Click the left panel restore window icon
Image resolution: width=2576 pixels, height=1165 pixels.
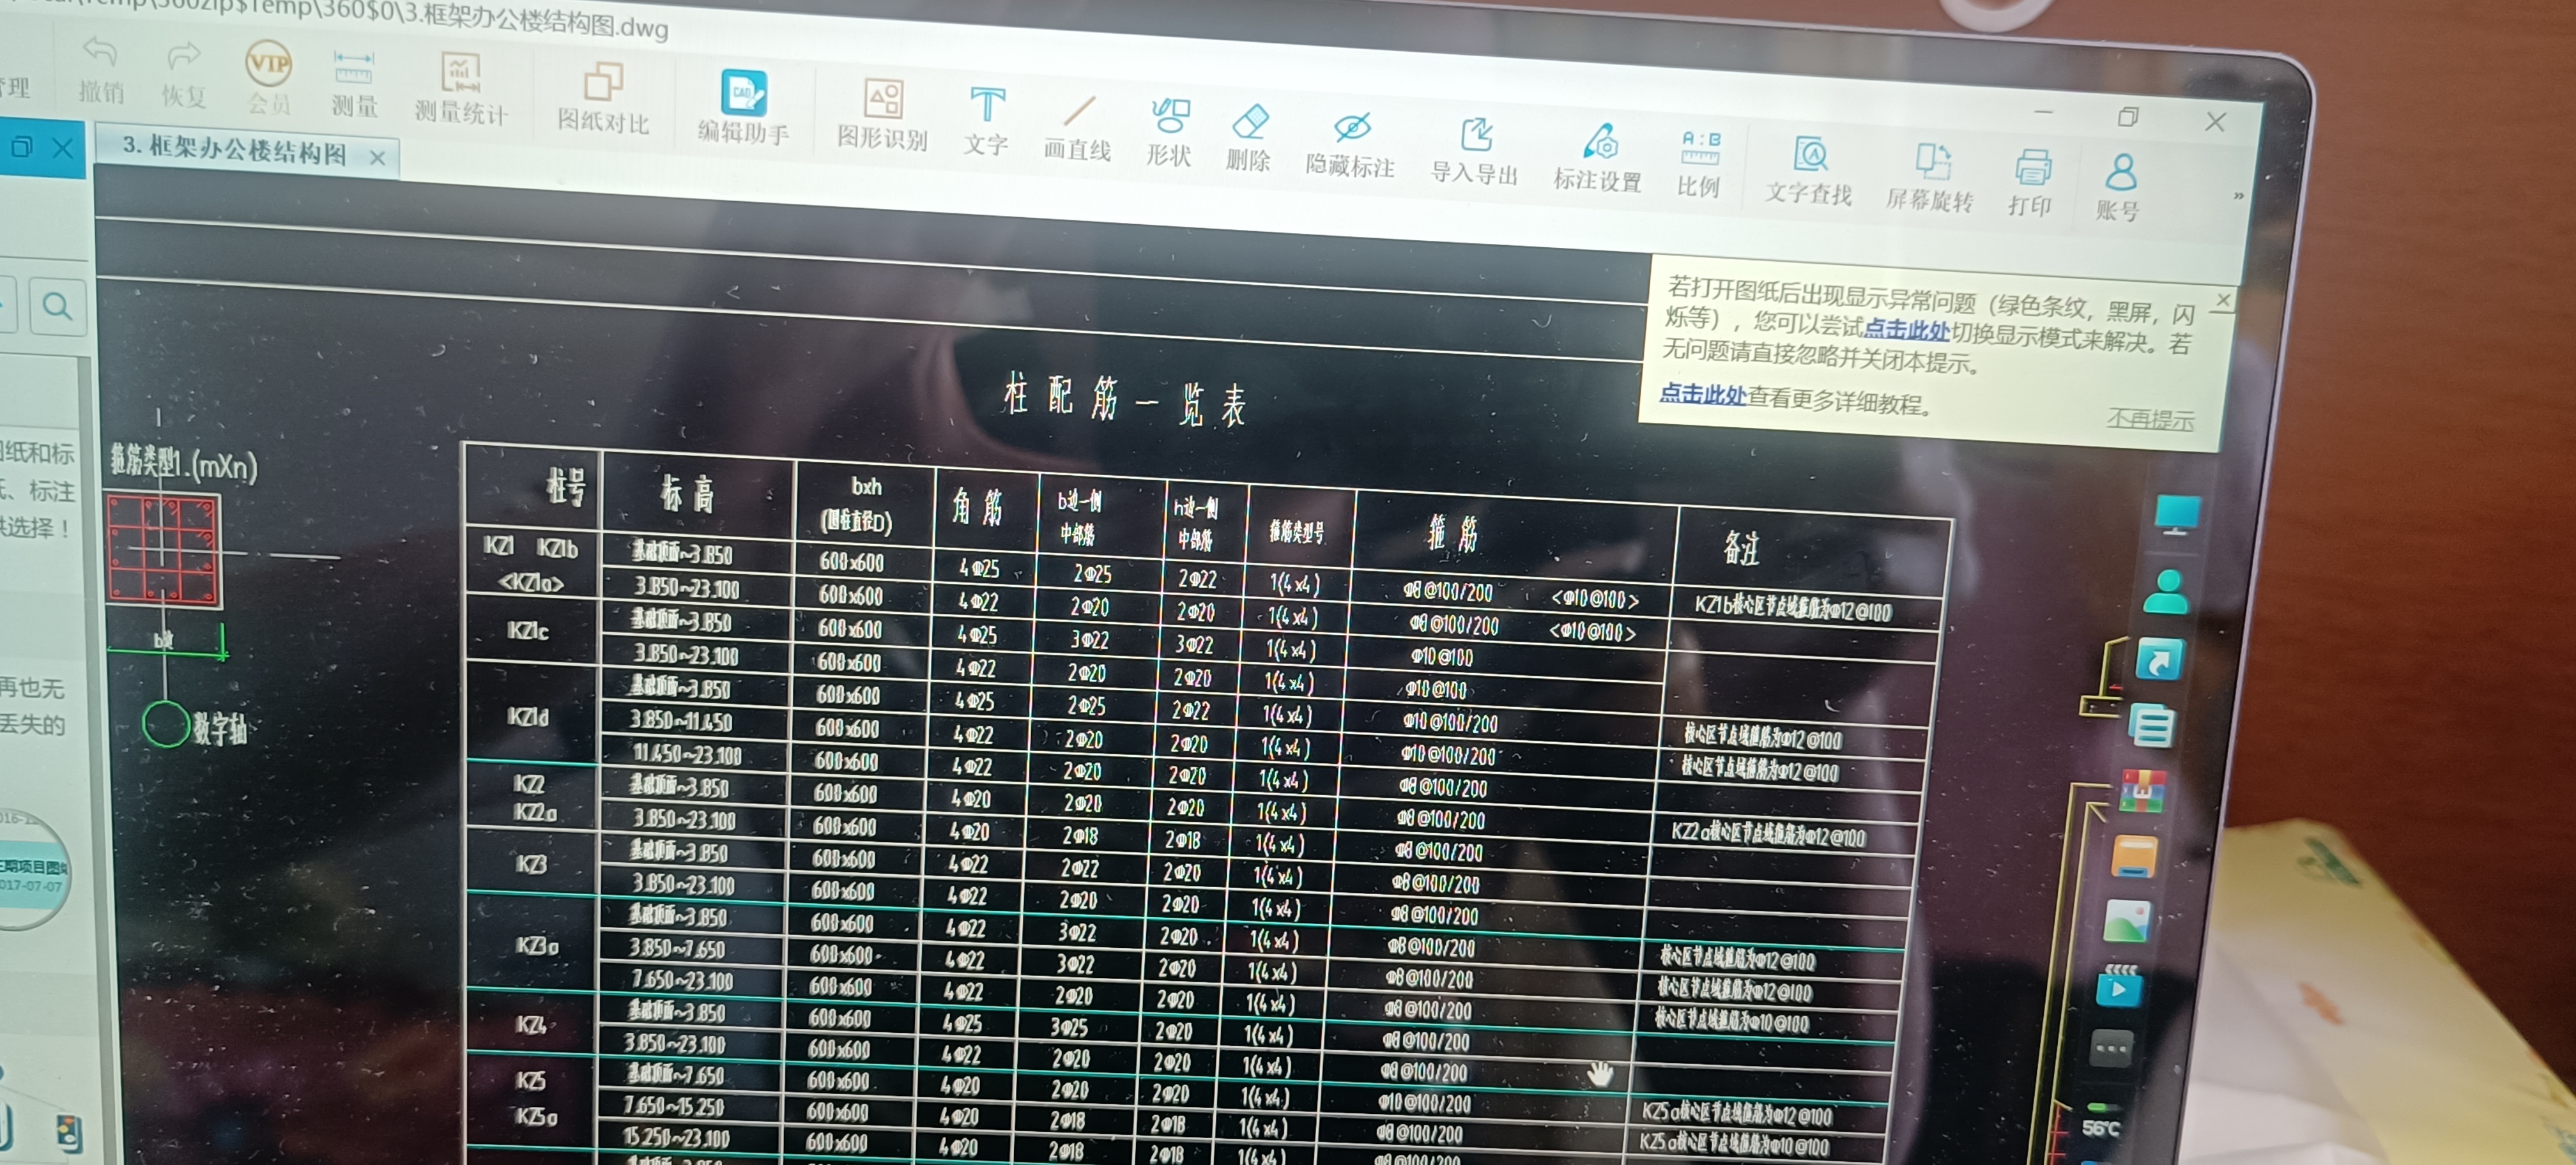22,148
